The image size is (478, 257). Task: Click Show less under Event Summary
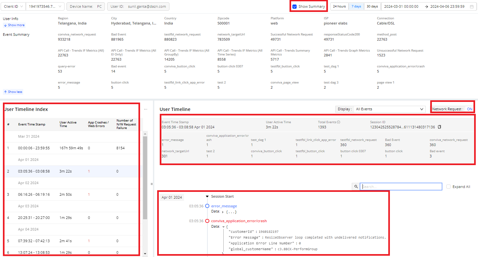pos(13,92)
